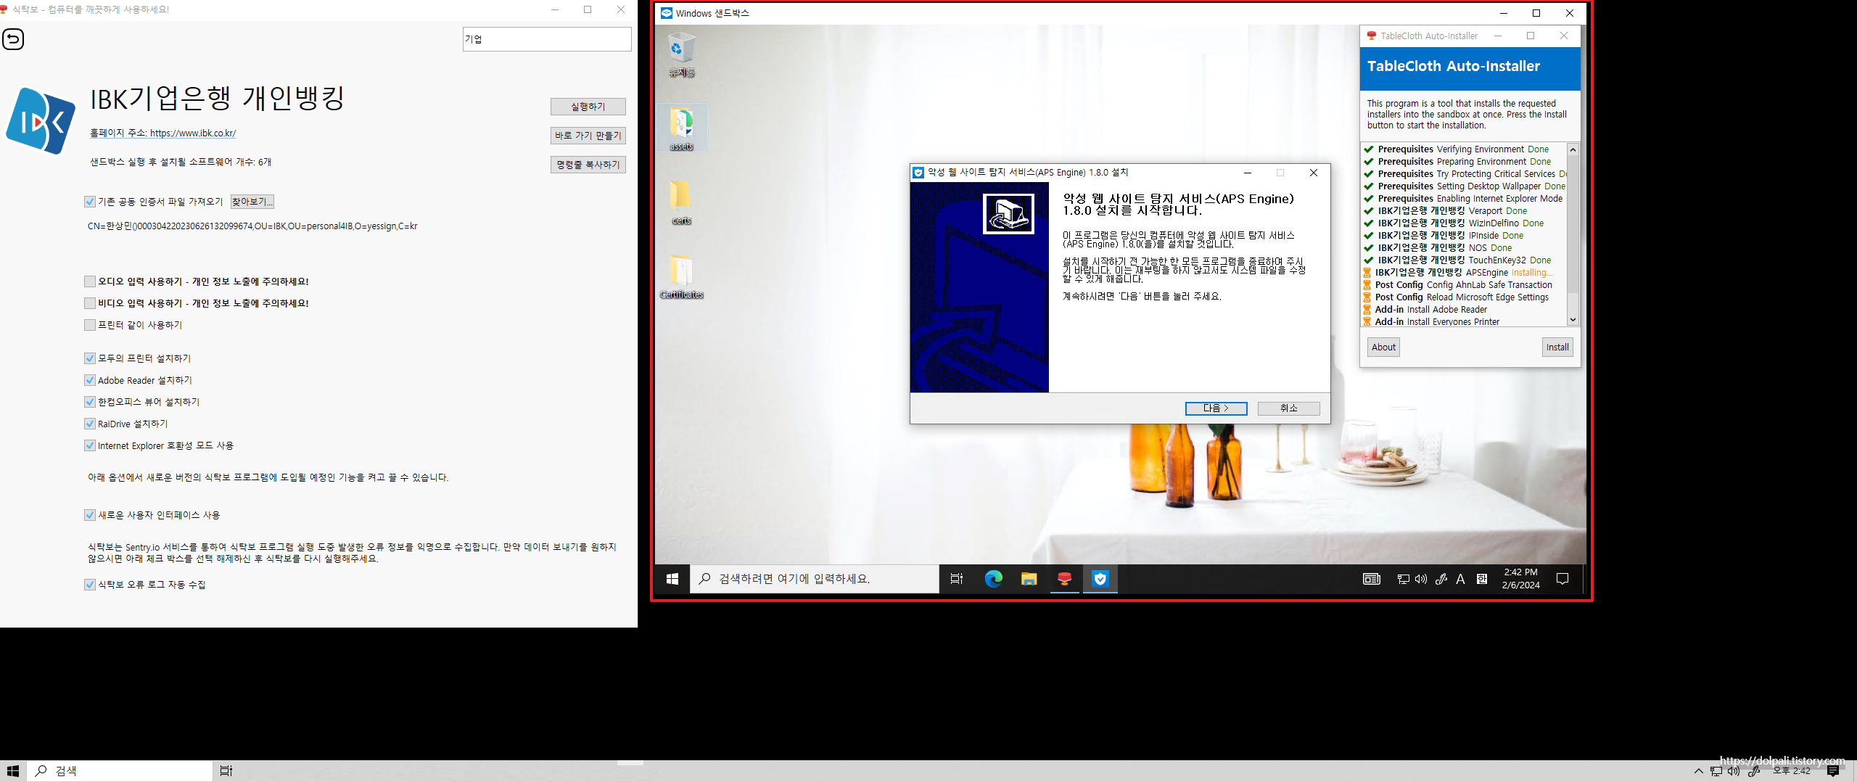Click the search field containing 기업

[x=547, y=39]
